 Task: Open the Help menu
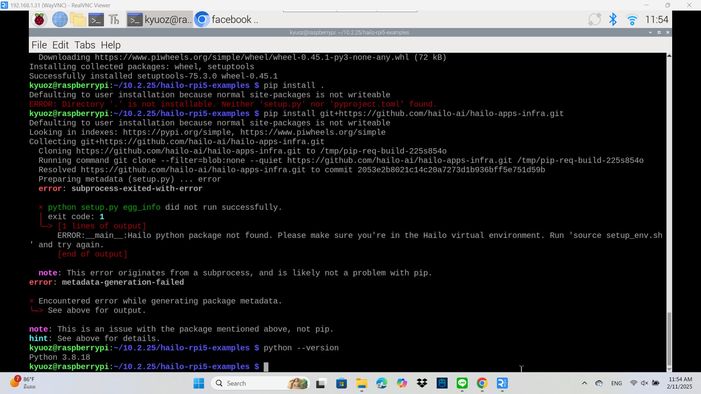111,45
